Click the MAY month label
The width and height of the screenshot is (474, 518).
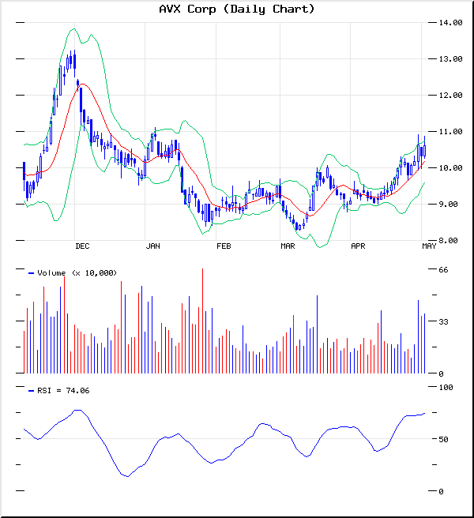(x=429, y=246)
